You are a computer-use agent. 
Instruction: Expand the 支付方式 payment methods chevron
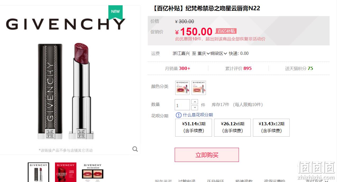[326, 181]
